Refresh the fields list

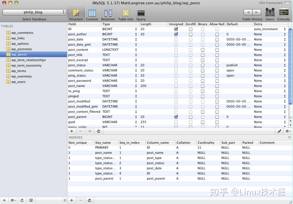(x=99, y=131)
